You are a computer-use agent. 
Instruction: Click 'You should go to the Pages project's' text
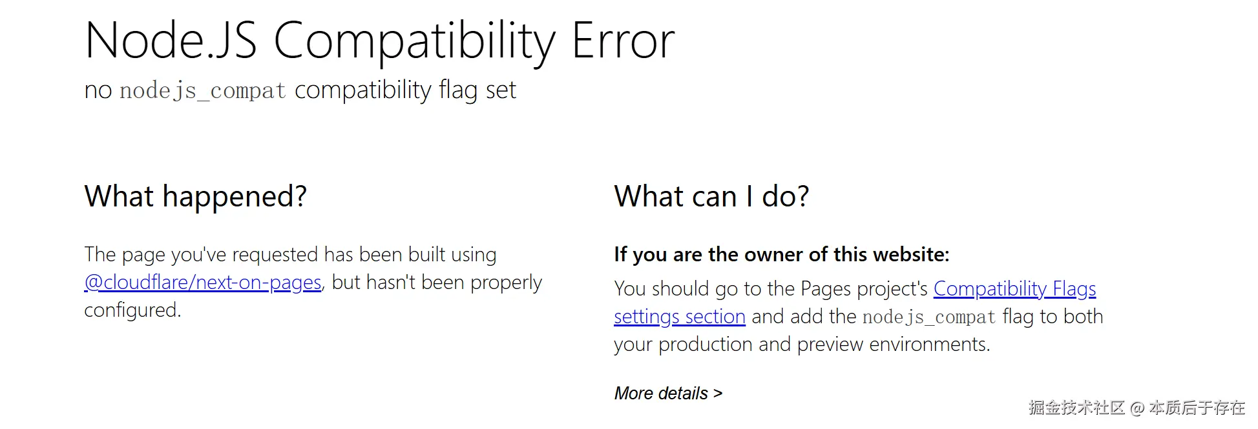tap(771, 289)
